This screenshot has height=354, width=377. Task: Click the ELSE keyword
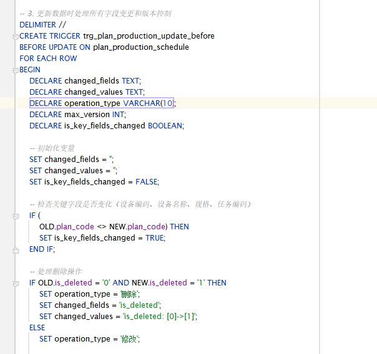pyautogui.click(x=37, y=328)
